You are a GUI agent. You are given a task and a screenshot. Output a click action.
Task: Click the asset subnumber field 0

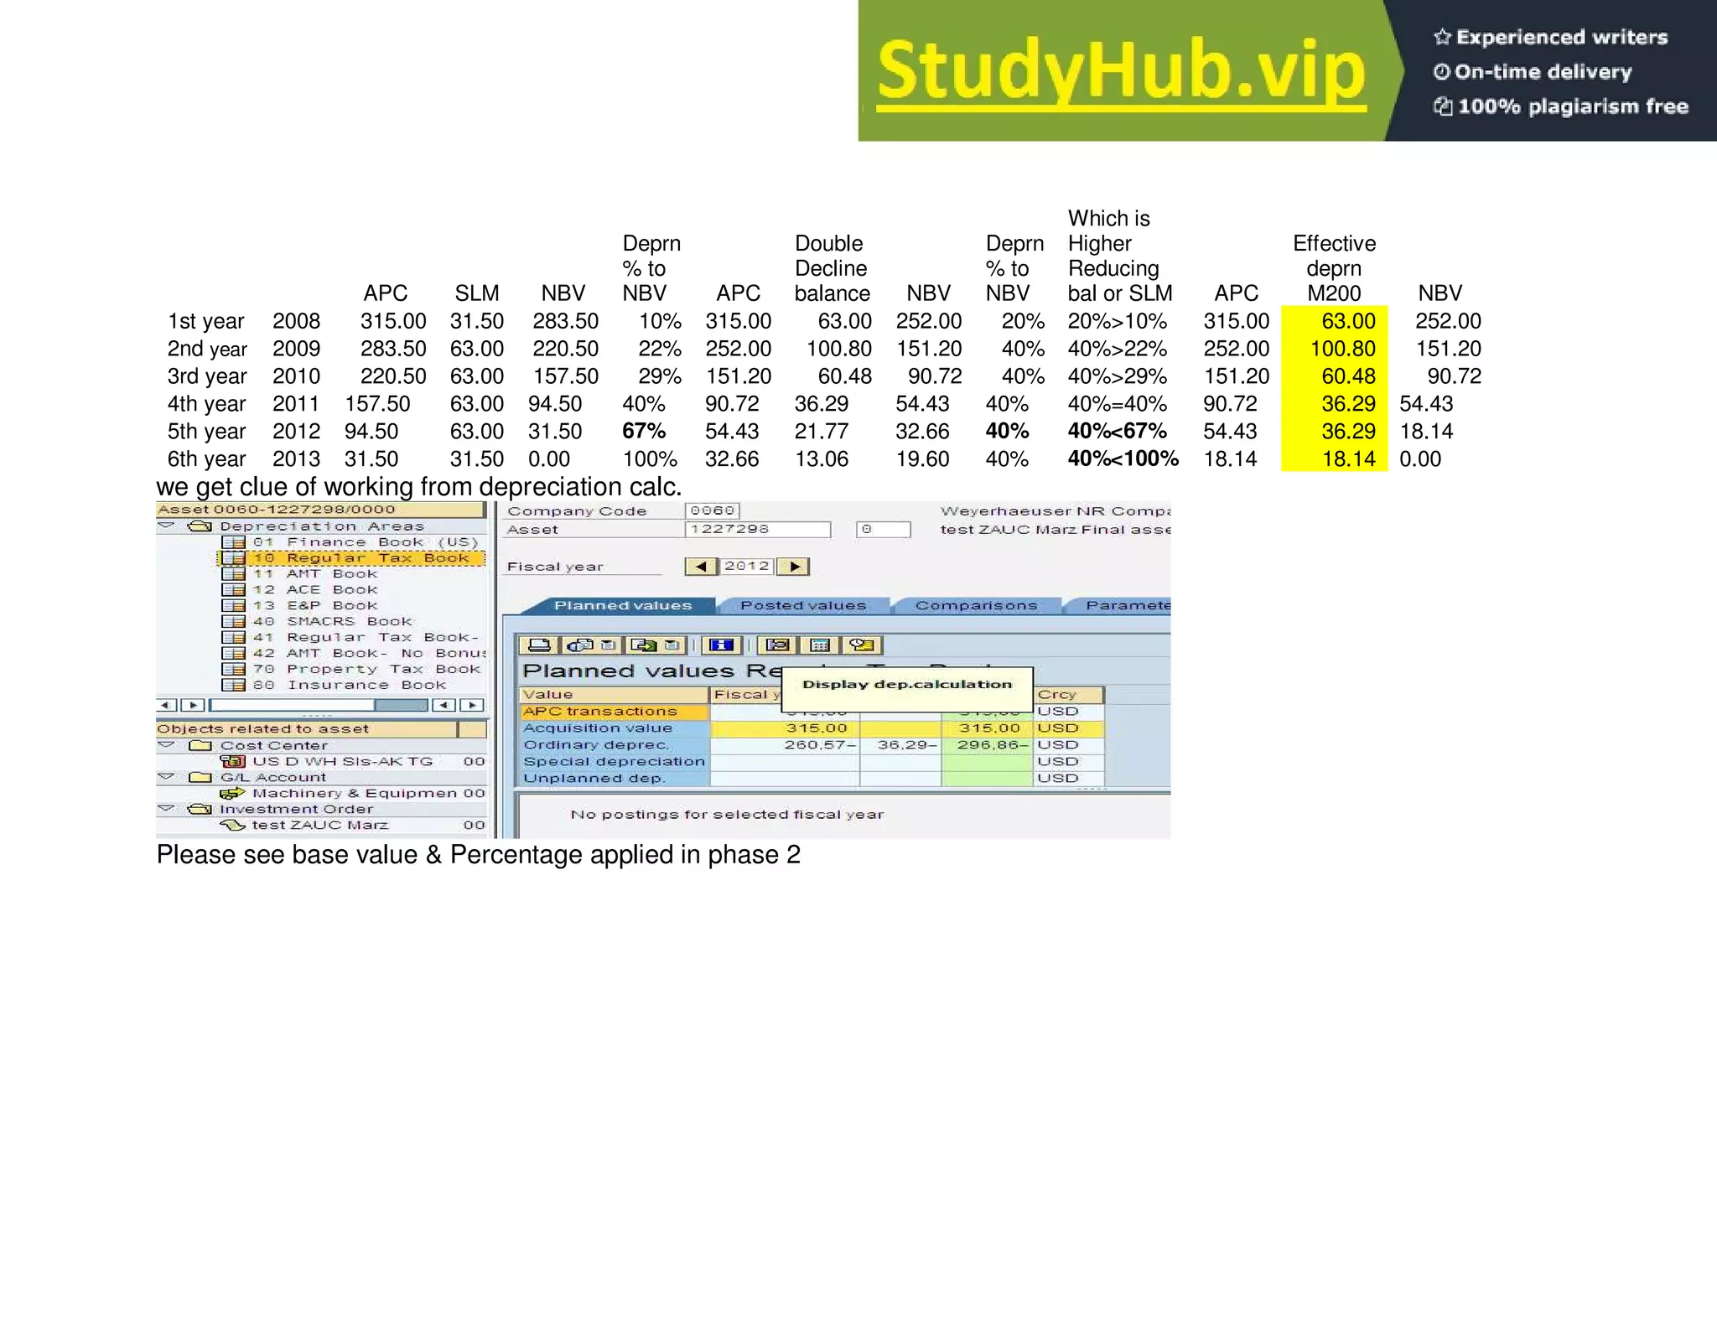click(x=883, y=530)
